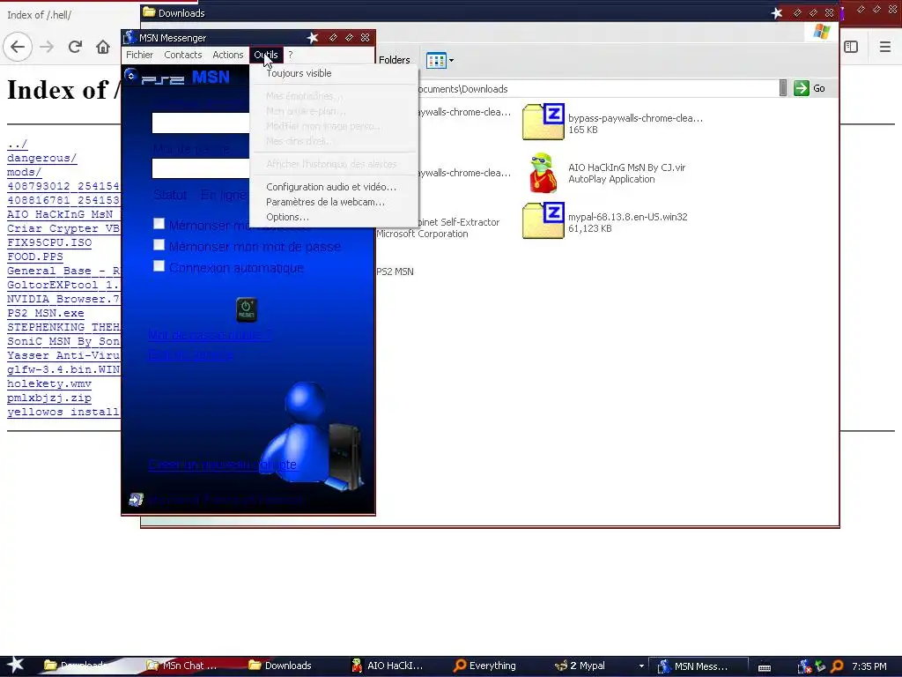
Task: Open the FIX95CPU.ISO link
Action: tap(49, 242)
